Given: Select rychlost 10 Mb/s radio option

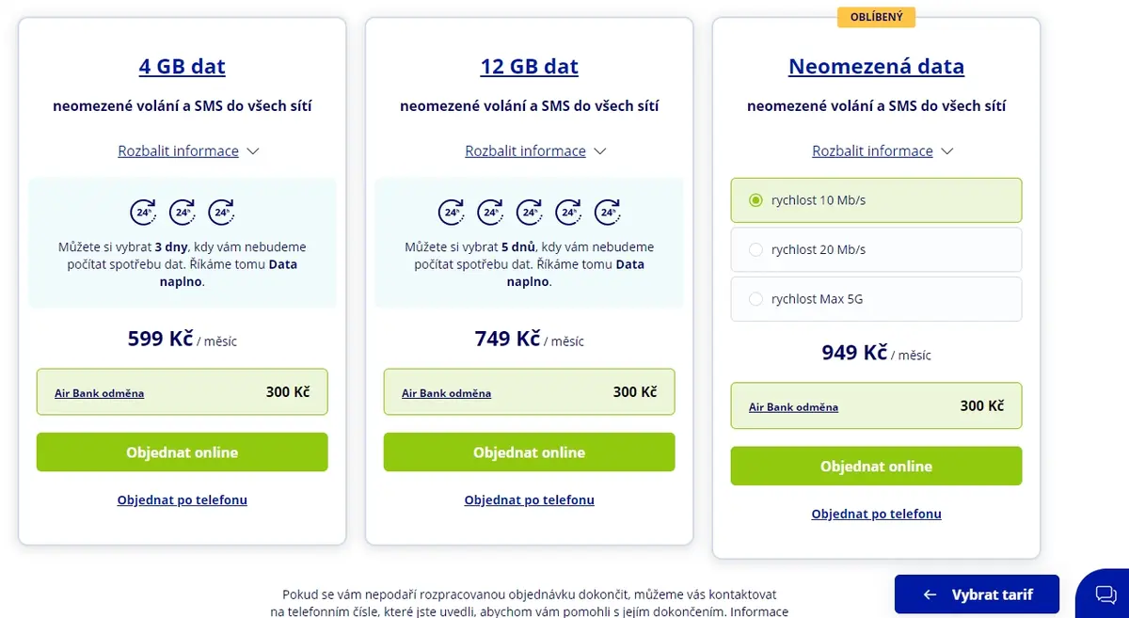Looking at the screenshot, I should pyautogui.click(x=876, y=200).
